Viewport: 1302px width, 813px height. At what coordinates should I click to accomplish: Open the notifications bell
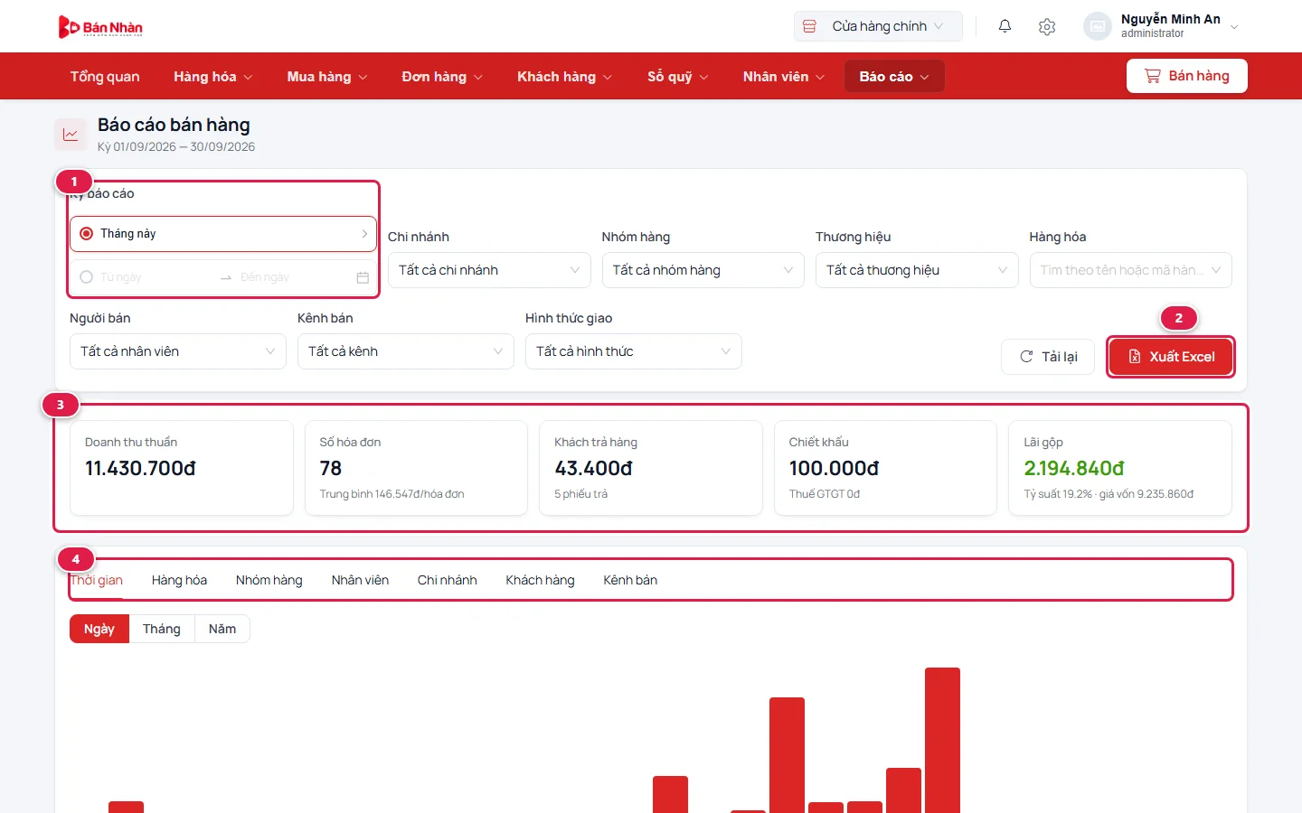point(1005,26)
